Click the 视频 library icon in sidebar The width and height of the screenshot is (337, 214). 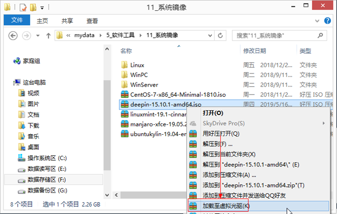[x=22, y=93]
